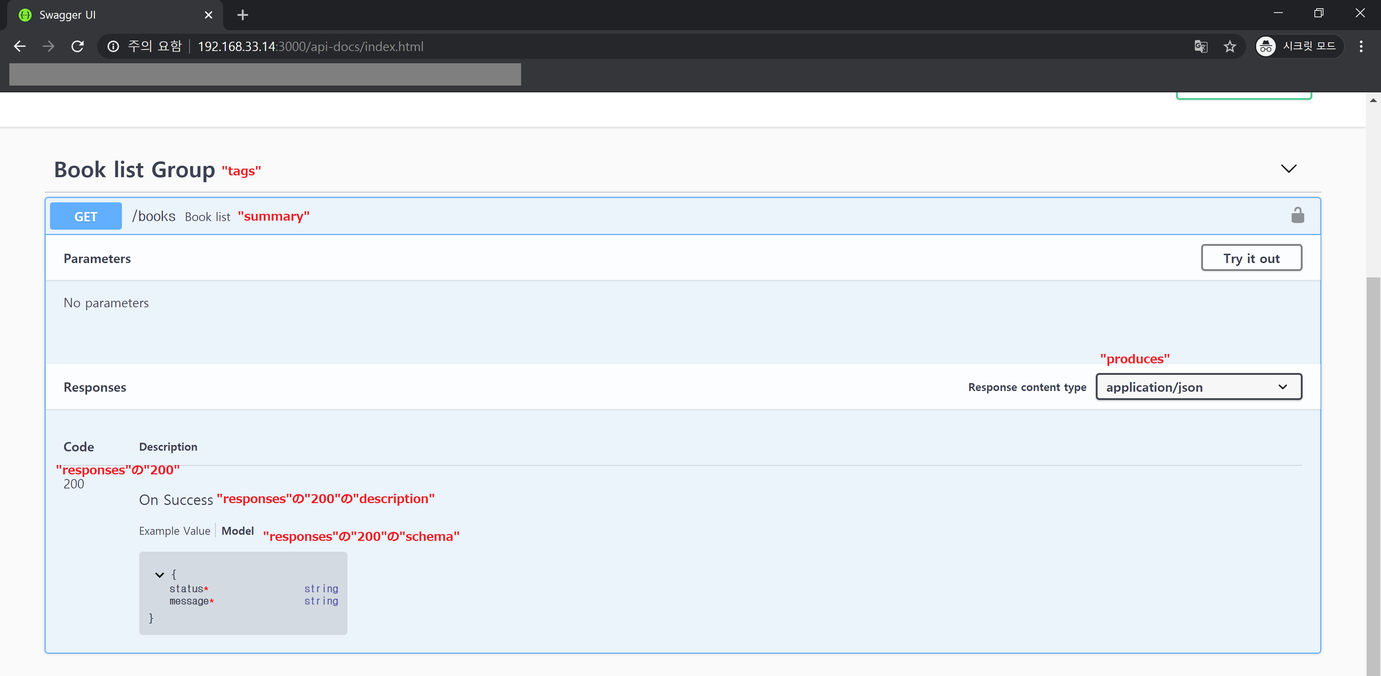Click the translate page icon

[x=1201, y=47]
